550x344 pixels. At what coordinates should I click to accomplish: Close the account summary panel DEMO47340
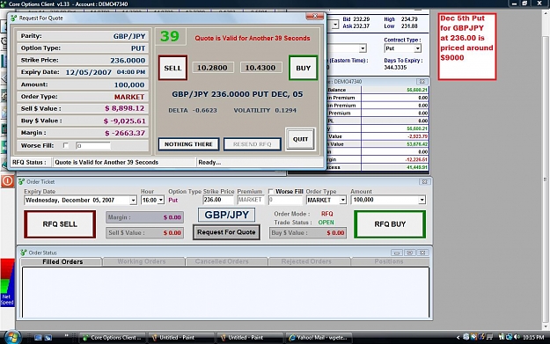tap(422, 81)
